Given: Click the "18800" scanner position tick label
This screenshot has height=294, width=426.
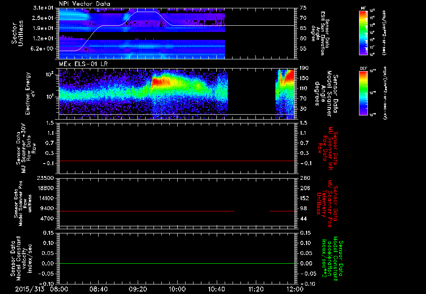Looking at the screenshot, I should [x=46, y=188].
